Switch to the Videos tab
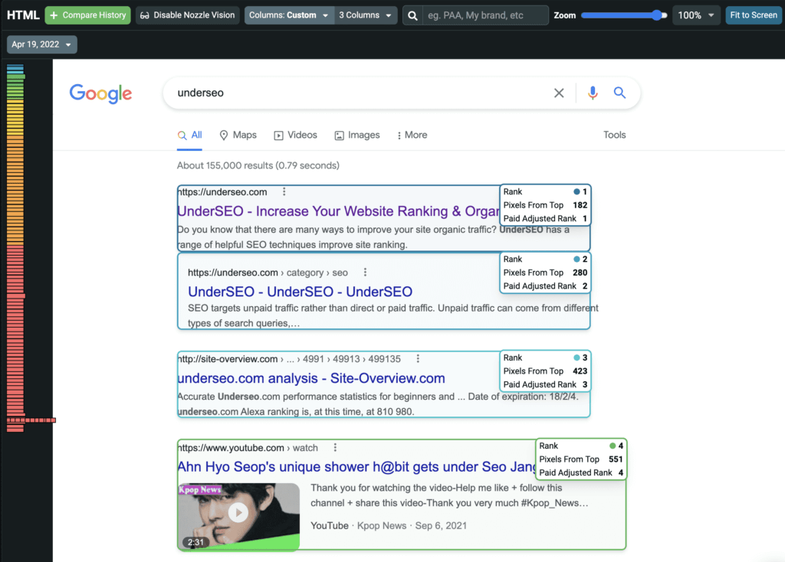The height and width of the screenshot is (562, 785). click(x=295, y=135)
